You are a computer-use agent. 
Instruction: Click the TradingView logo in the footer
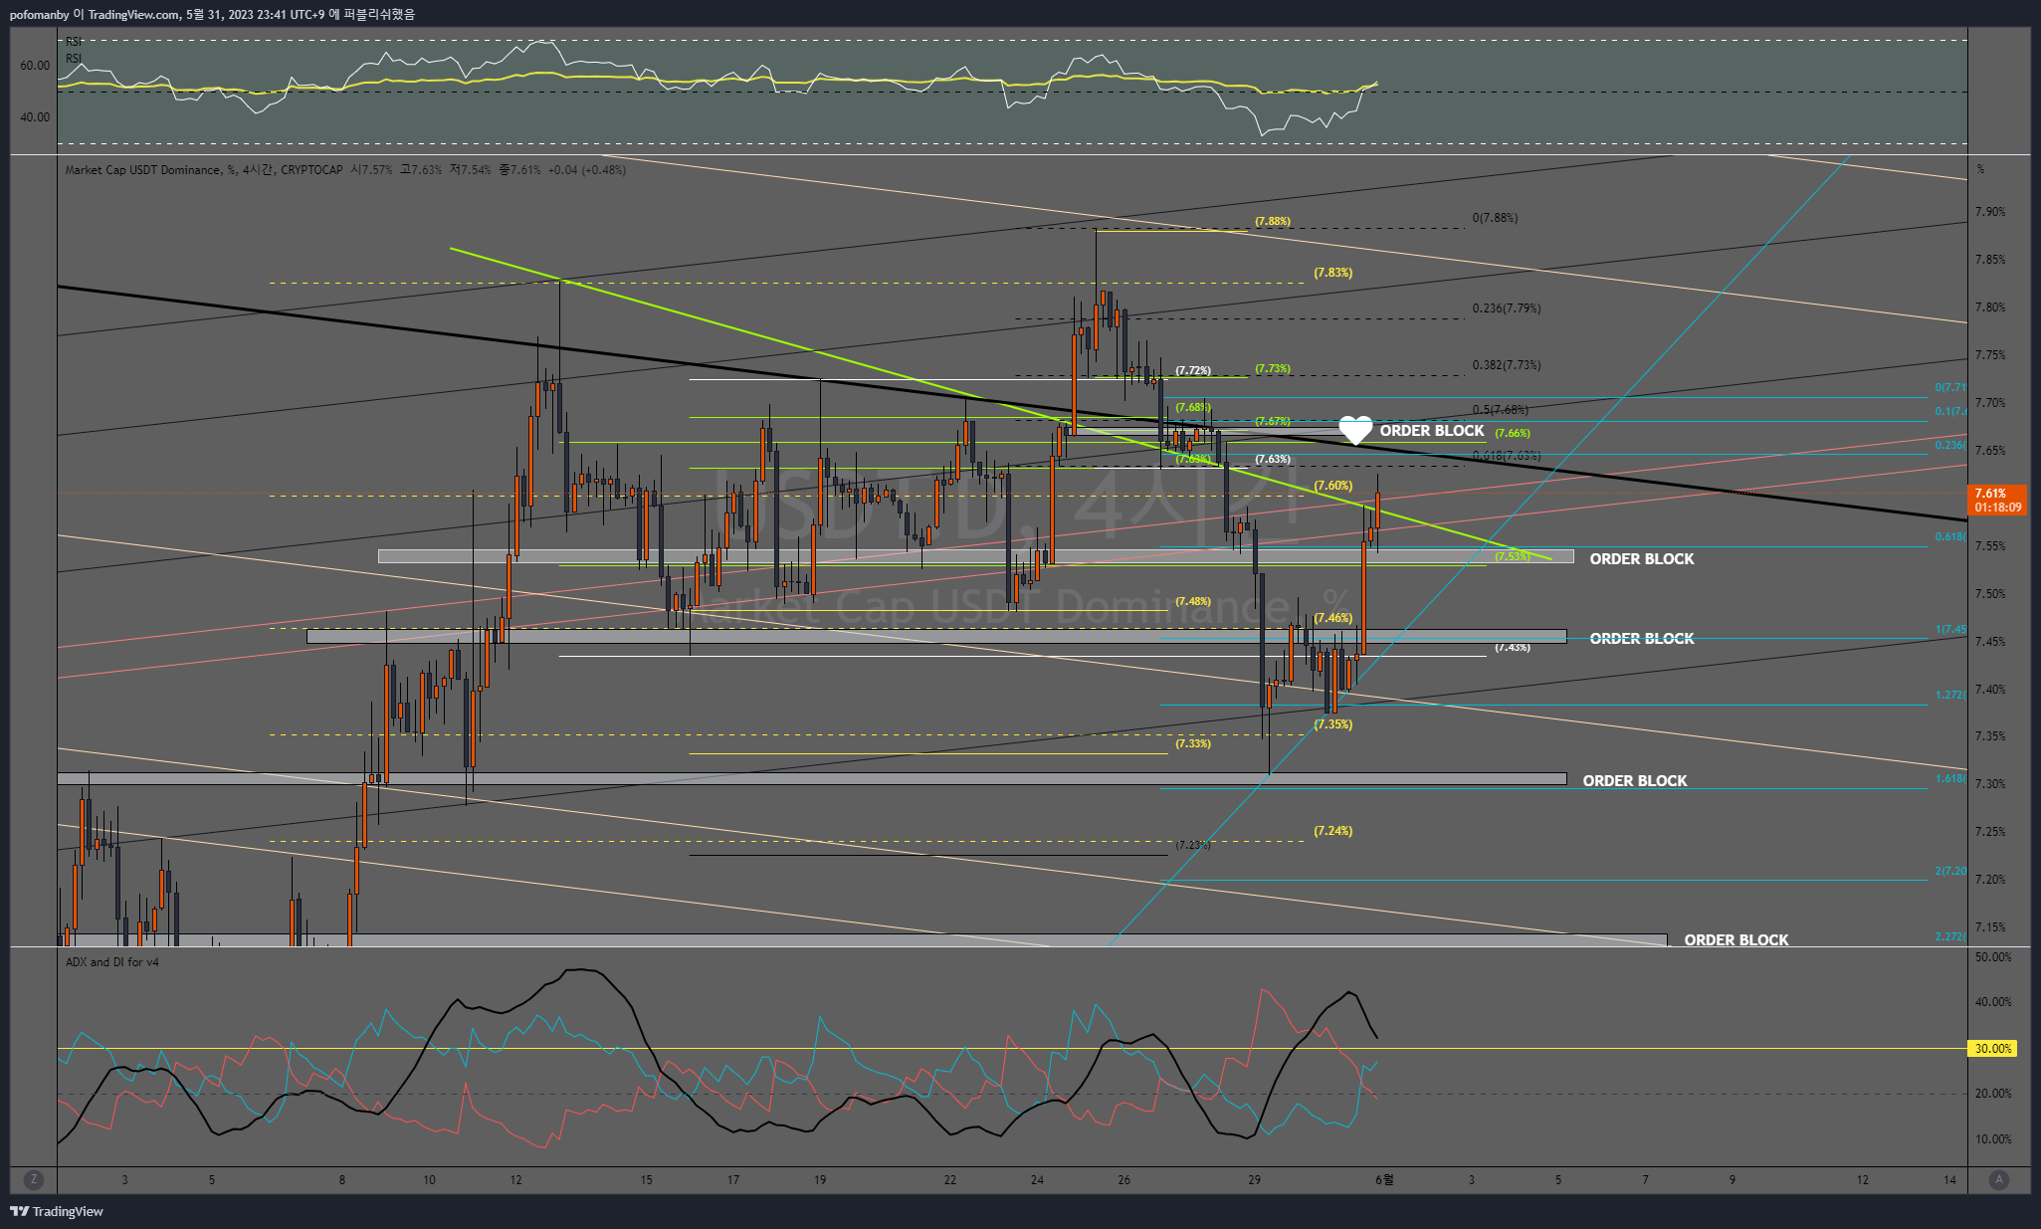57,1211
